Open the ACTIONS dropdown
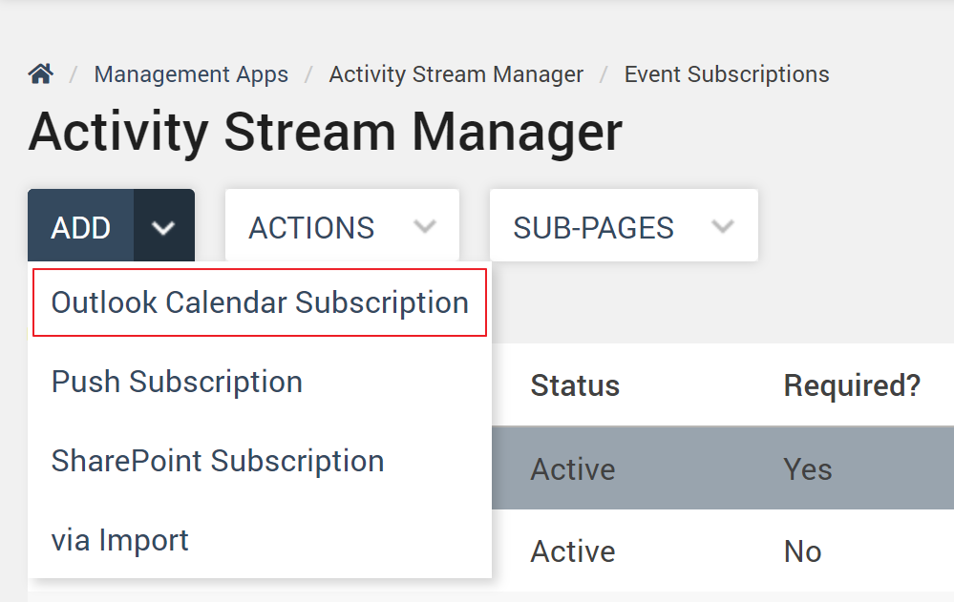Image resolution: width=954 pixels, height=602 pixels. (341, 228)
